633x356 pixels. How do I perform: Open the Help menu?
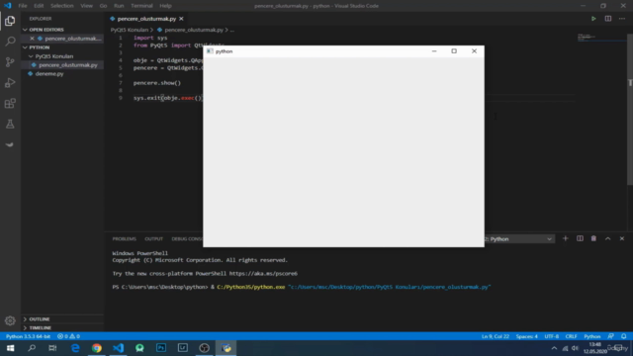[165, 6]
